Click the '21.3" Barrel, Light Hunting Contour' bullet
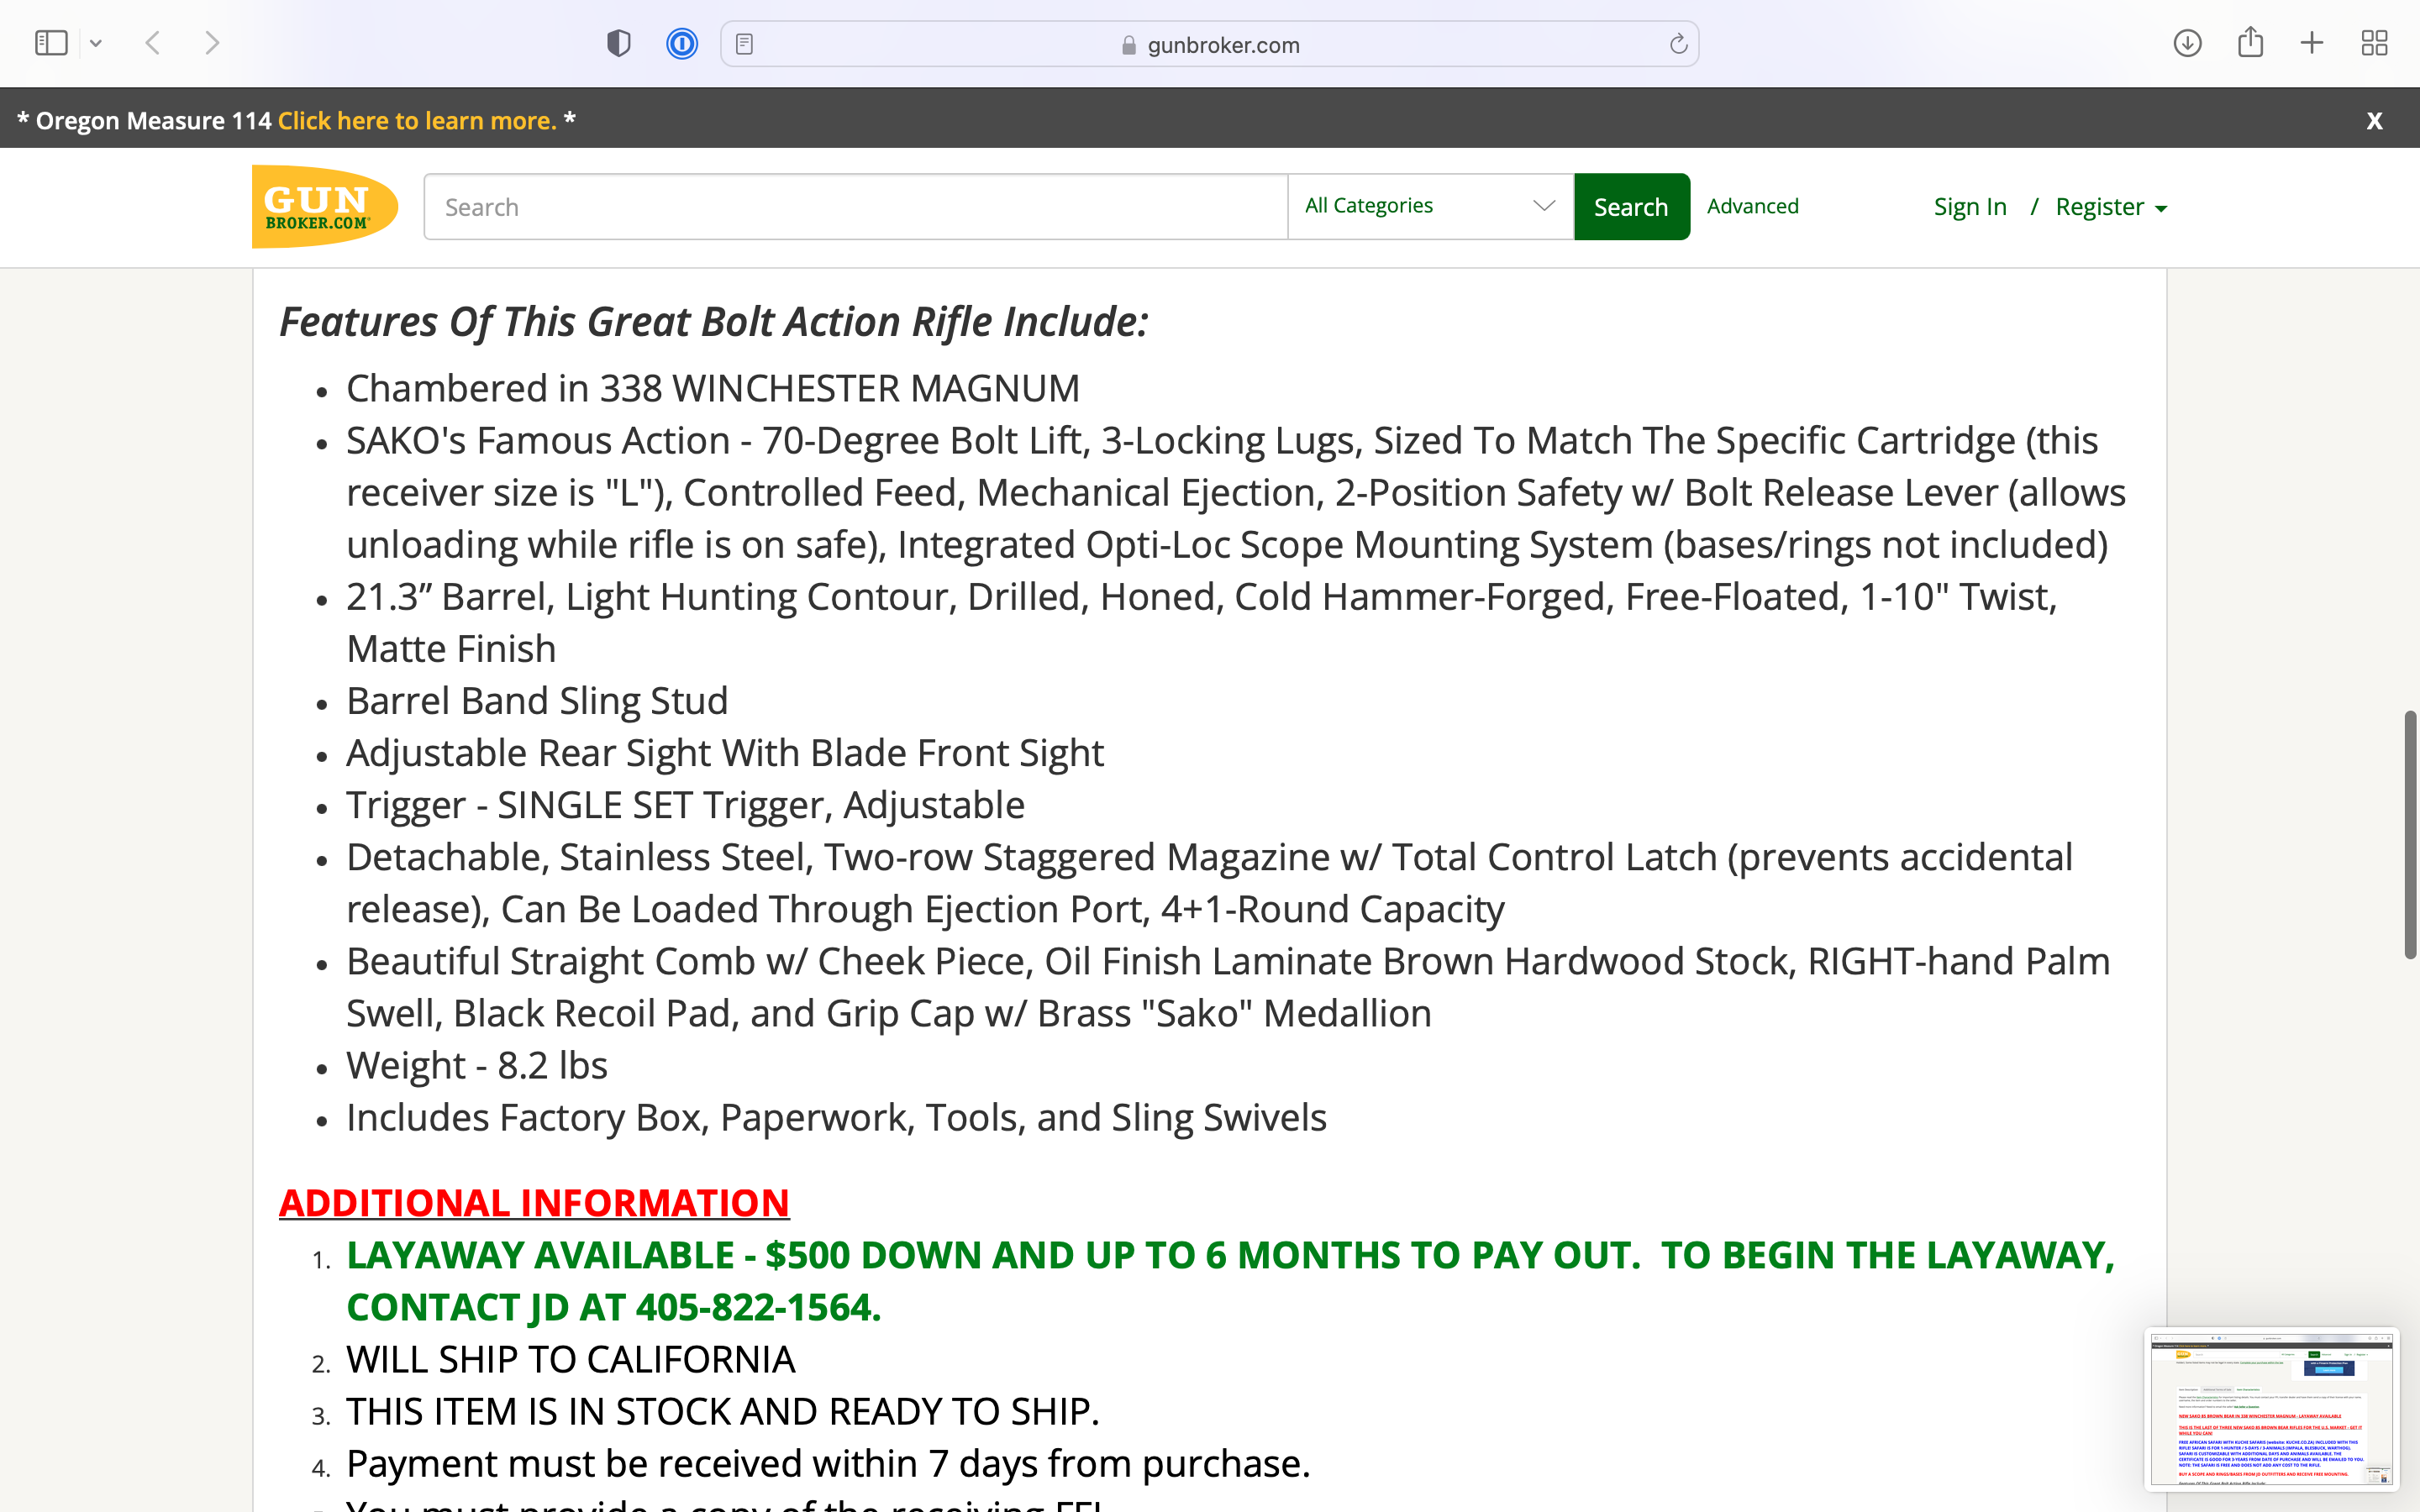The width and height of the screenshot is (2420, 1512). 1202,622
